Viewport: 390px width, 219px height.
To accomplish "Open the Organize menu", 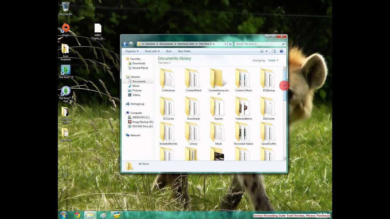I will [x=132, y=51].
